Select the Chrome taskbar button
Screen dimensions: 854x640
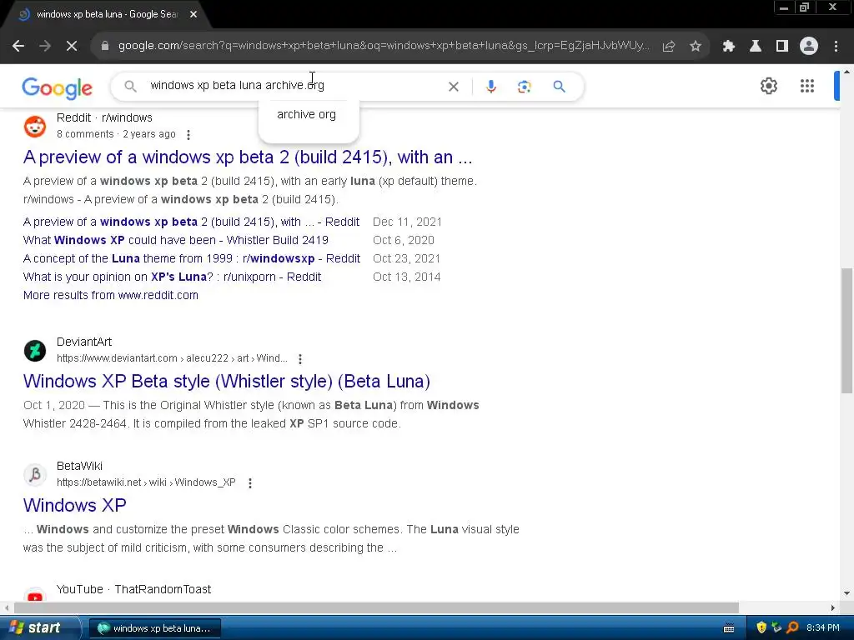tap(154, 628)
